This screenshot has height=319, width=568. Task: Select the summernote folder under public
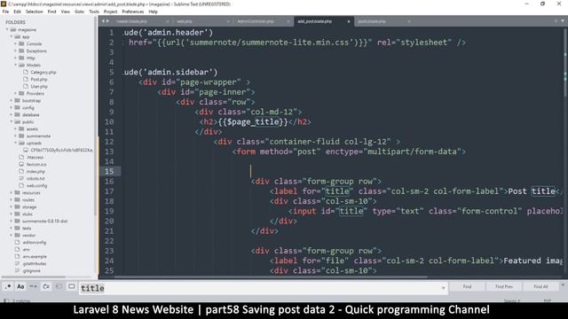38,136
